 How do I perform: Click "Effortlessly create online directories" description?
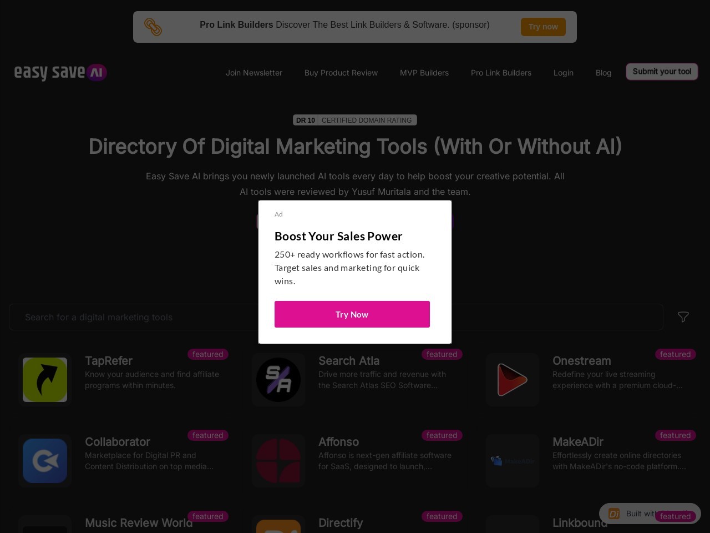[619, 461]
